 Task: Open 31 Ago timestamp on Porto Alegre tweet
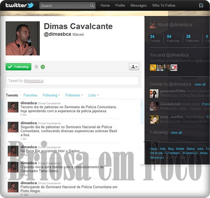pyautogui.click(x=24, y=195)
